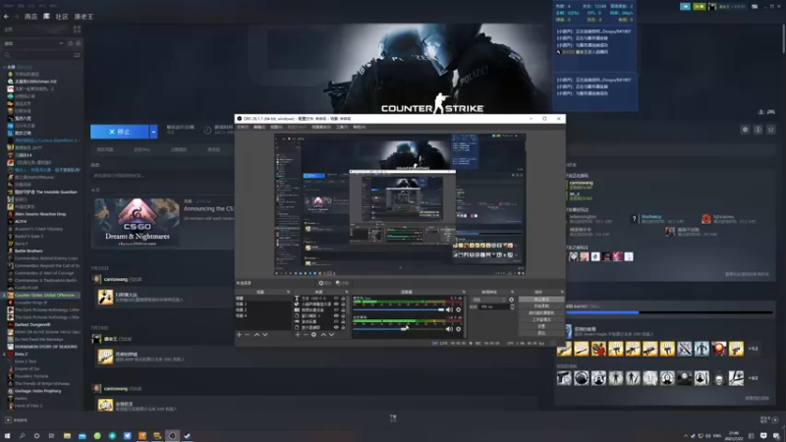Add a new source in OBS
Screen dimensions: 786x442
(298, 335)
